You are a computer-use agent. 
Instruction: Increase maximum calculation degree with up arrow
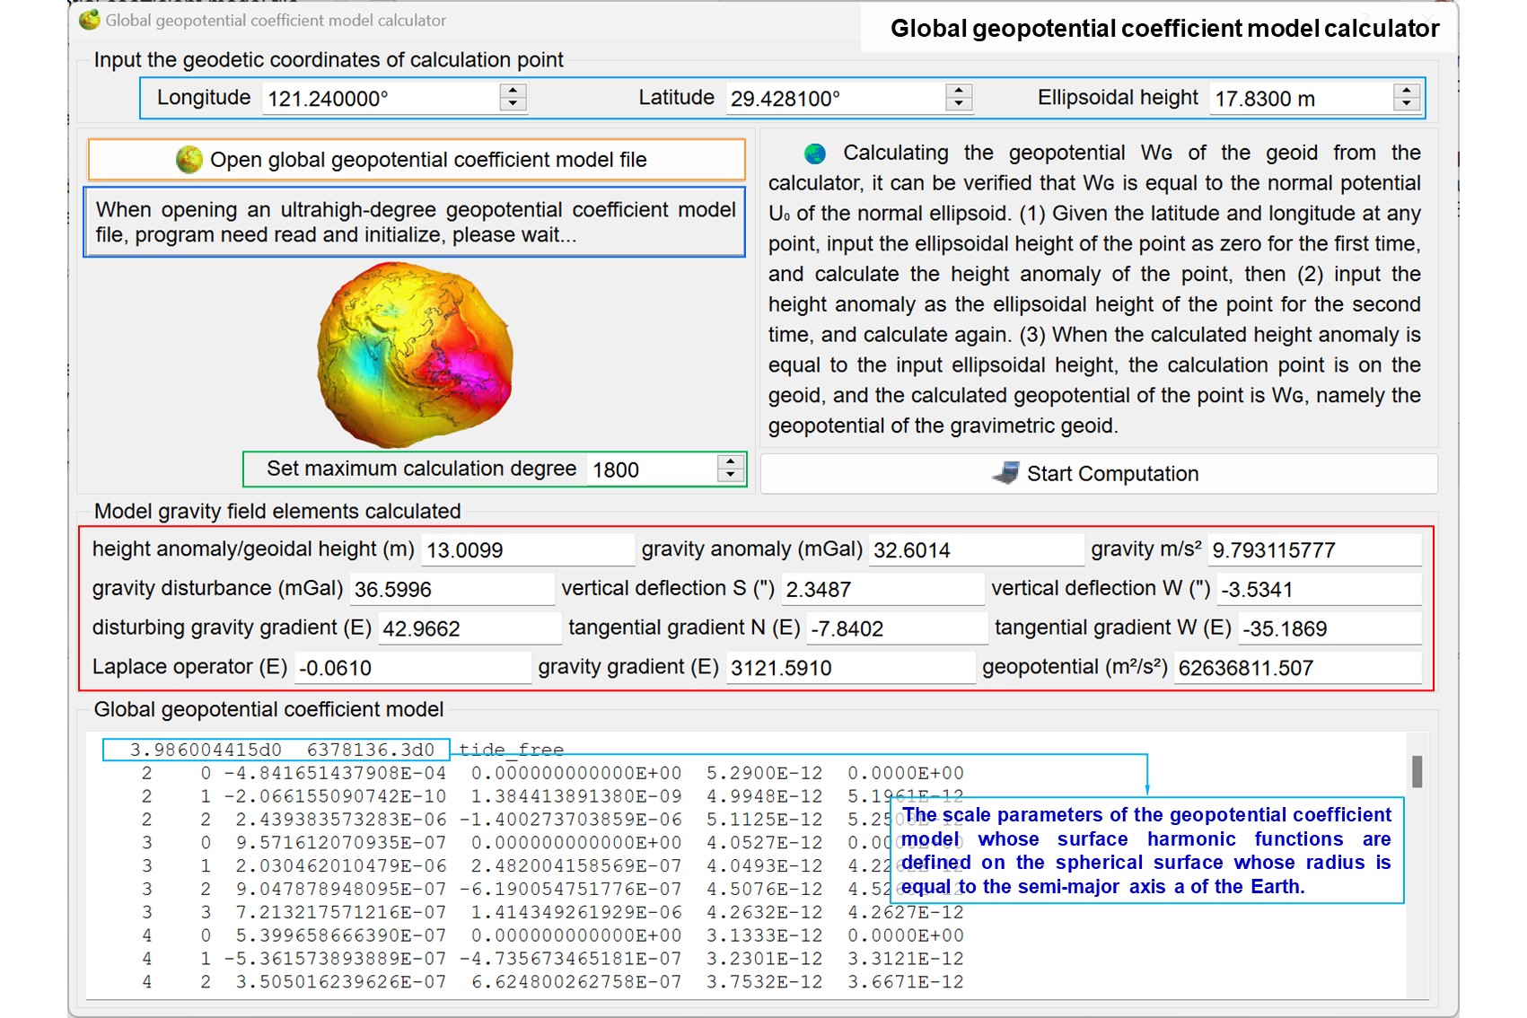(731, 462)
